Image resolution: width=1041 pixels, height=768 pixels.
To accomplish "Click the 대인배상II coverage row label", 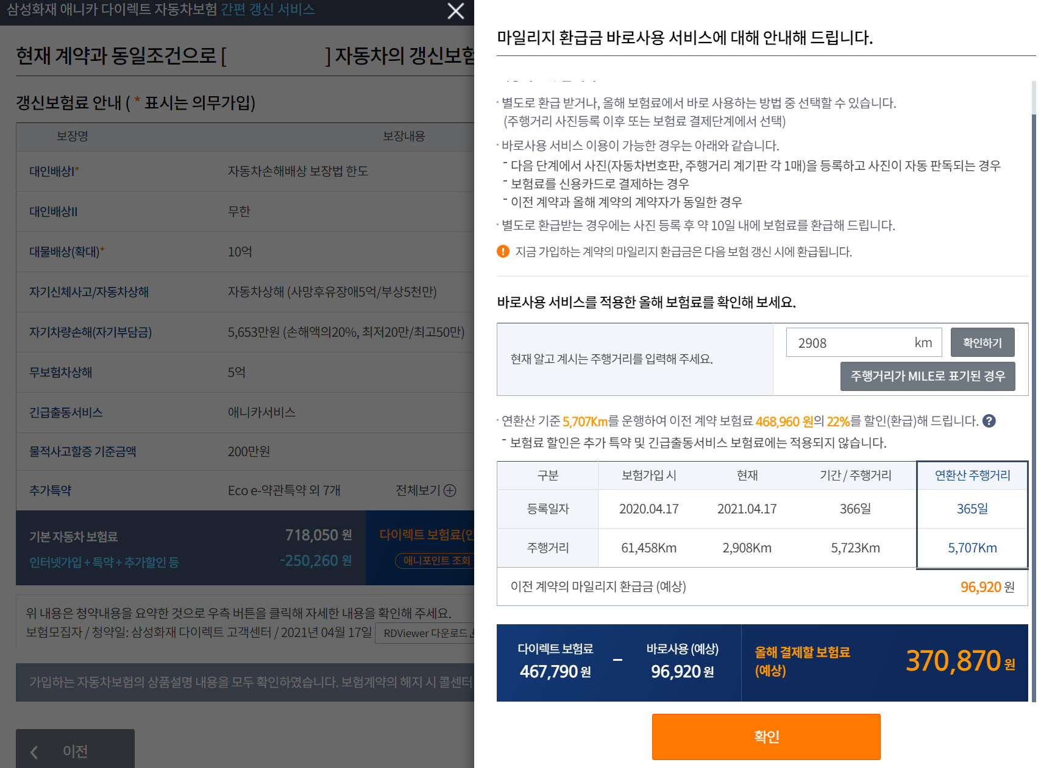I will click(54, 211).
